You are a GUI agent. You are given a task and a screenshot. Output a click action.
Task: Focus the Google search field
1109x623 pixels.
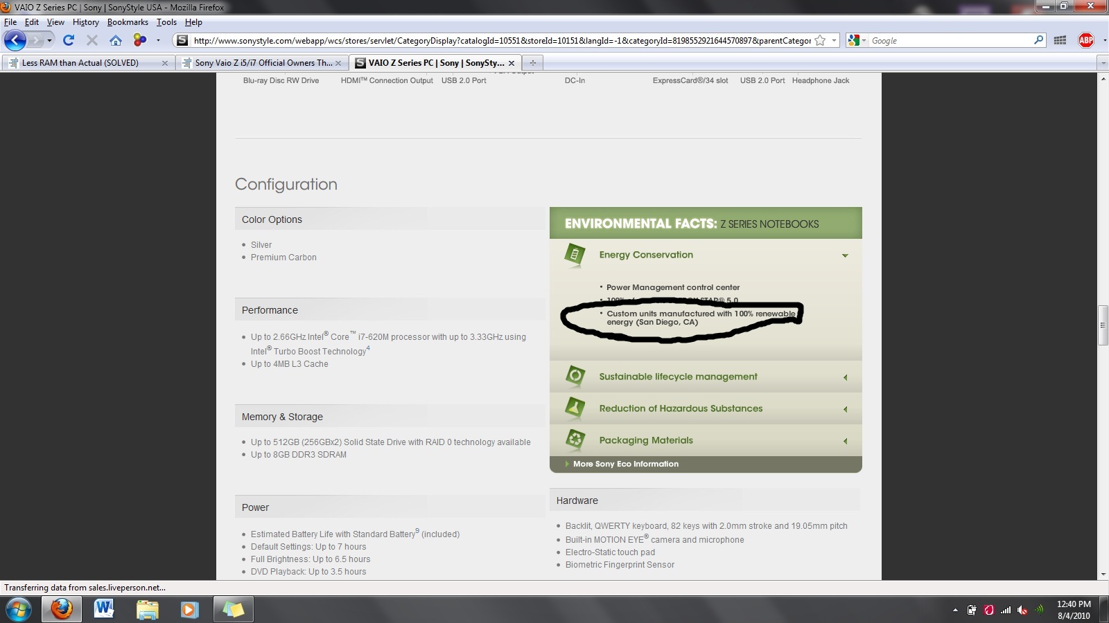click(950, 41)
